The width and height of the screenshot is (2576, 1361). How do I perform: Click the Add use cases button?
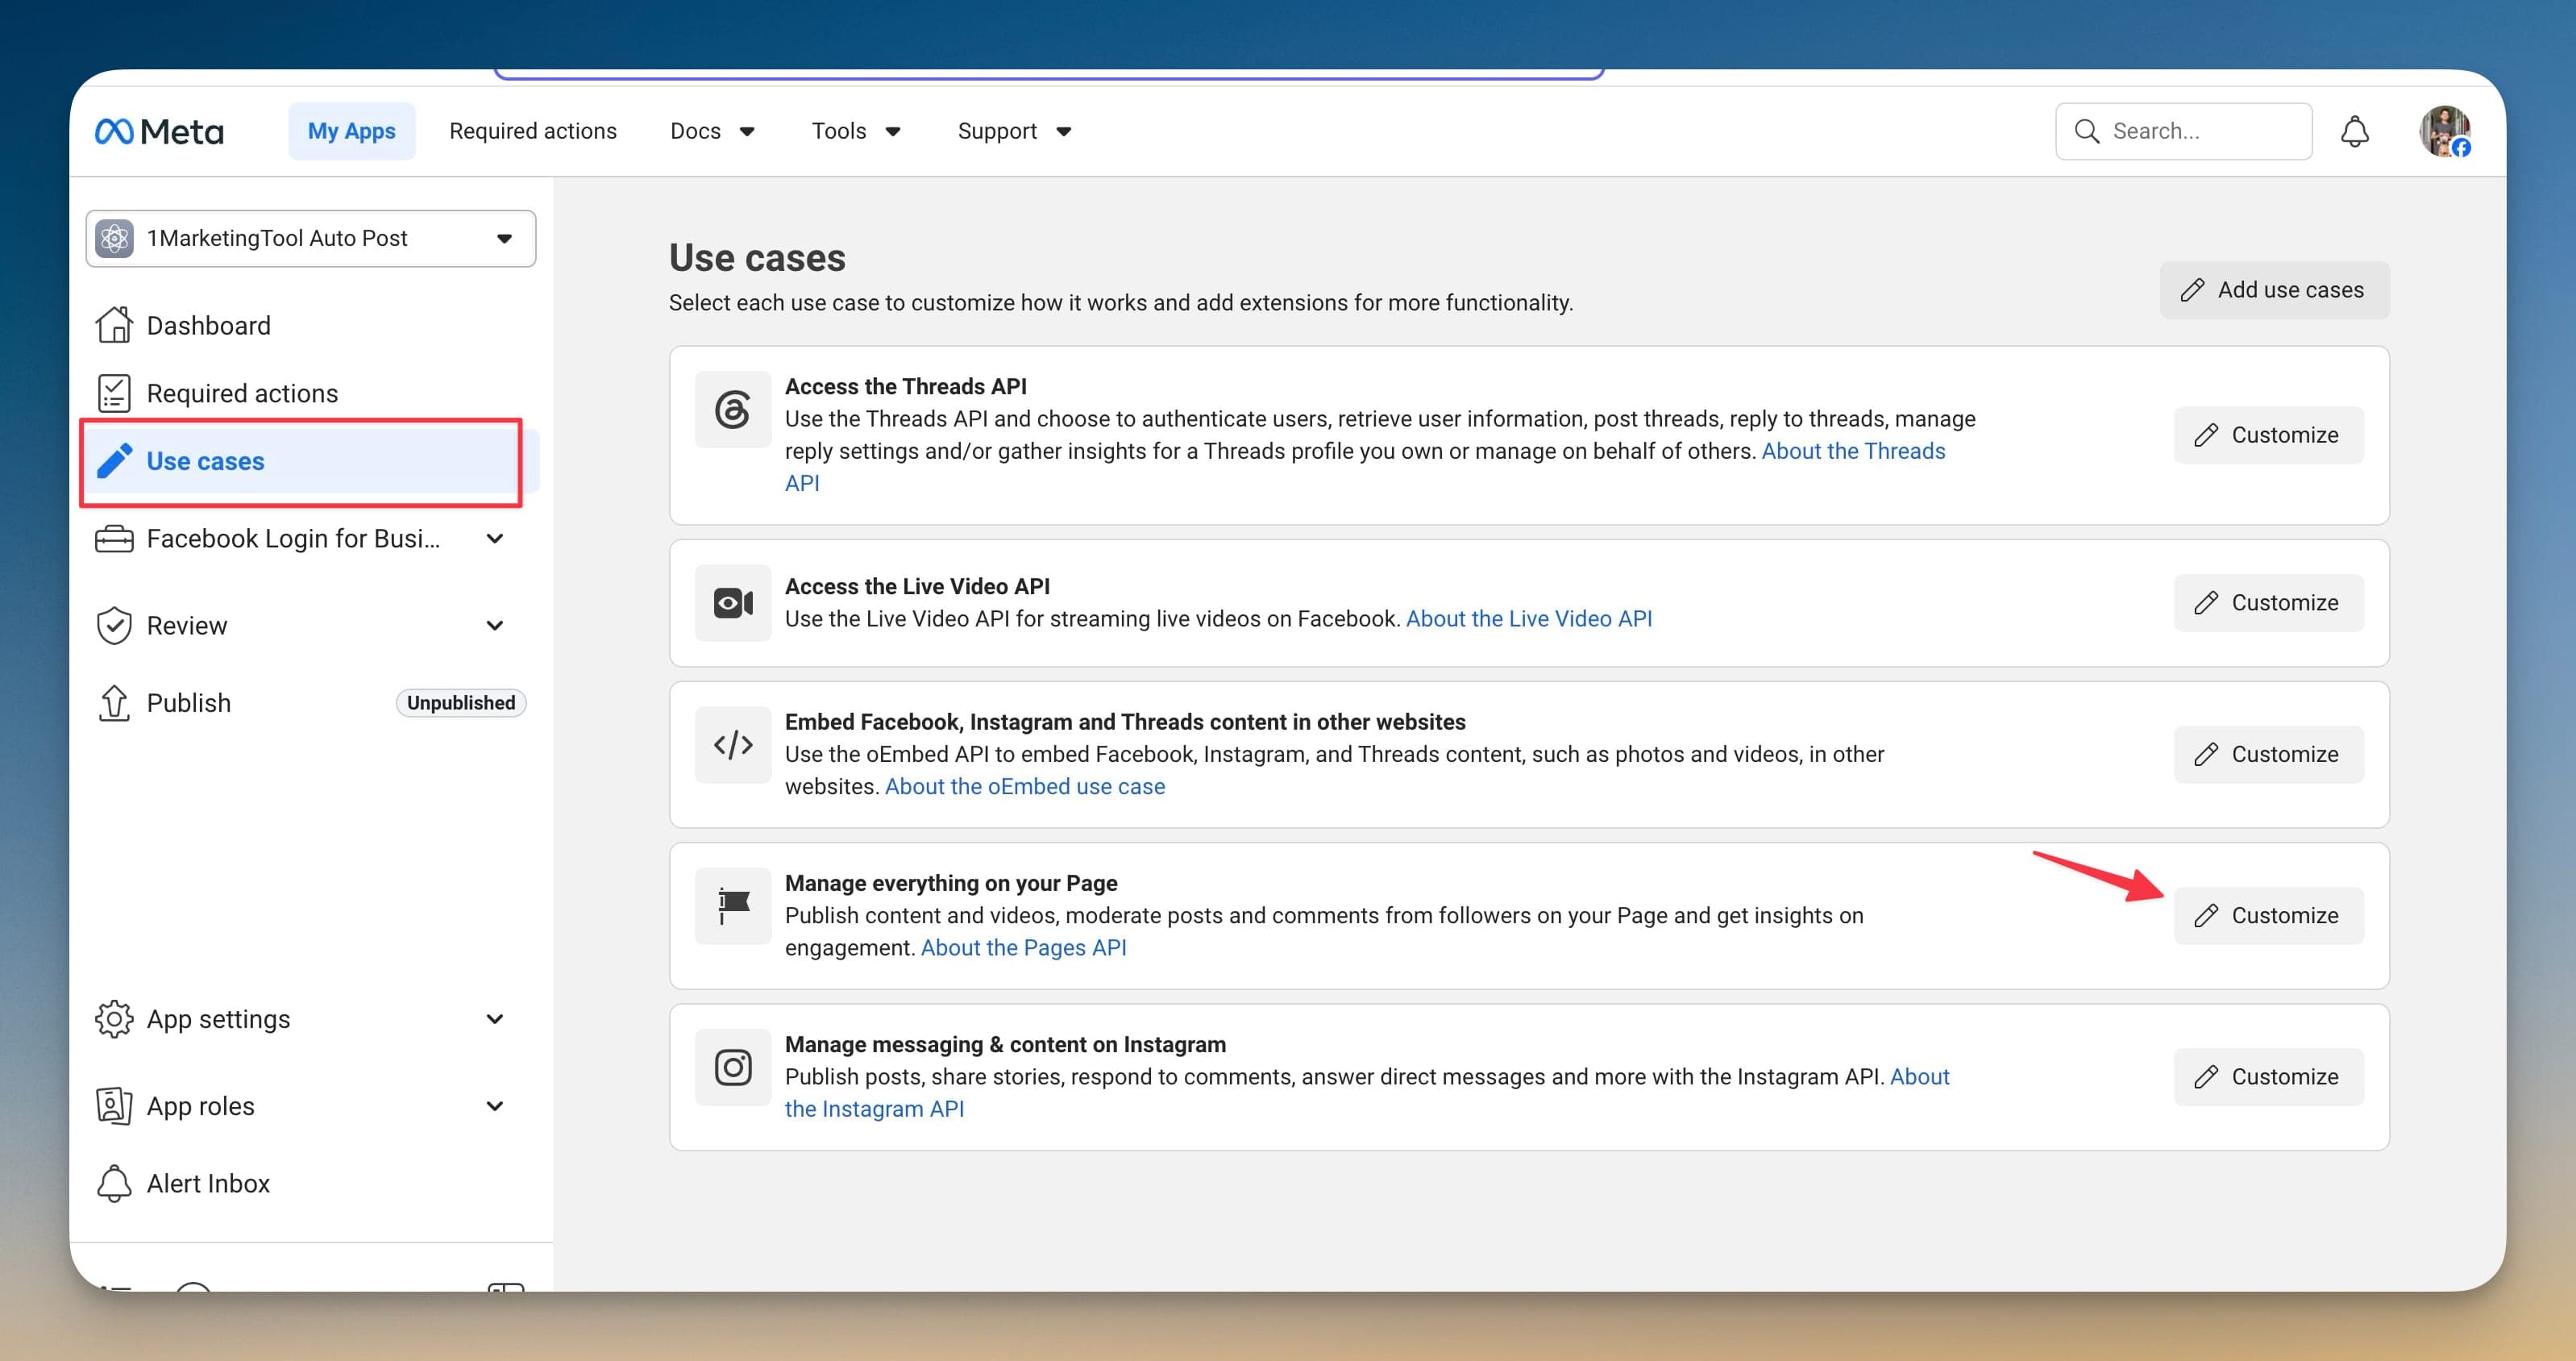[x=2274, y=290]
